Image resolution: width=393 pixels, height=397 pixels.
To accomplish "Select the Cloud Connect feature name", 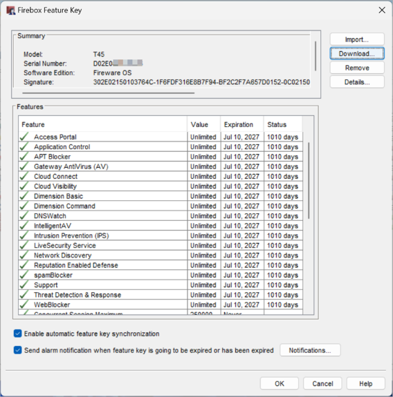I will point(55,176).
